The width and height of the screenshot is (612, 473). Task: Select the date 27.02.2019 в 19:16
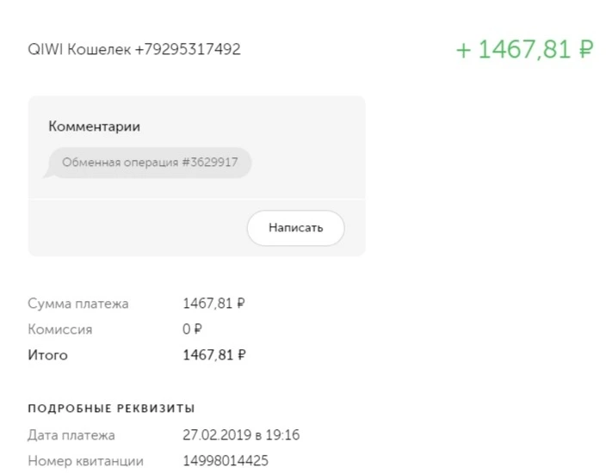(241, 435)
